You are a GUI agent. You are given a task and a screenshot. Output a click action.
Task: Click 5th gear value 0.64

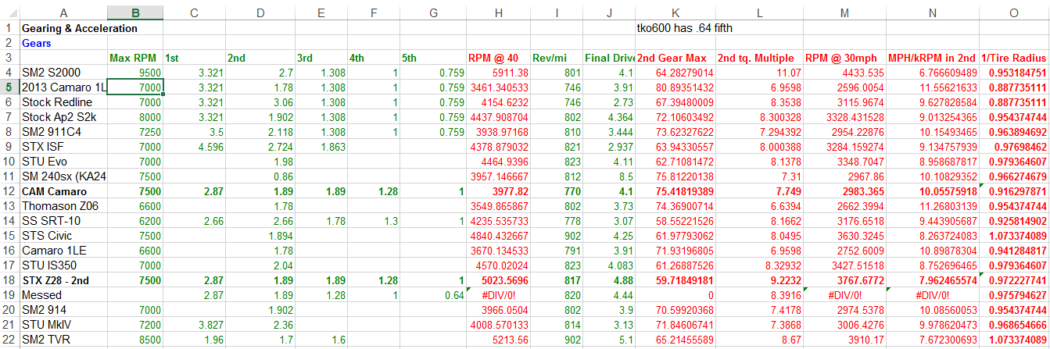[432, 295]
